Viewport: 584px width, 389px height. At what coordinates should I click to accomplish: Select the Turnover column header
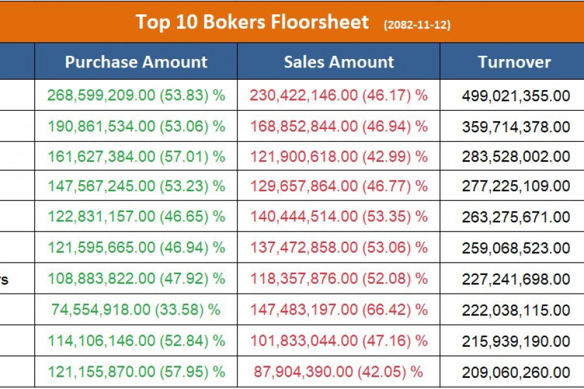(515, 62)
